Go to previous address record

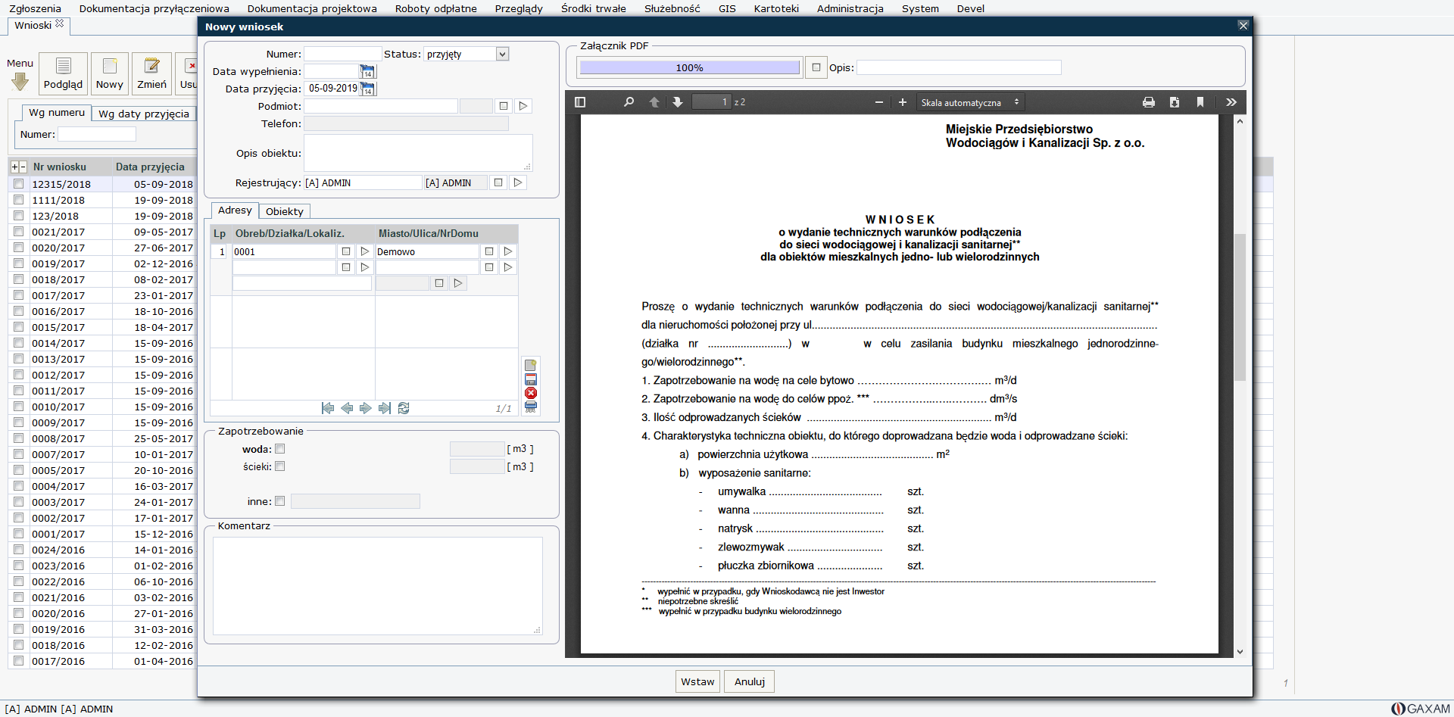347,408
